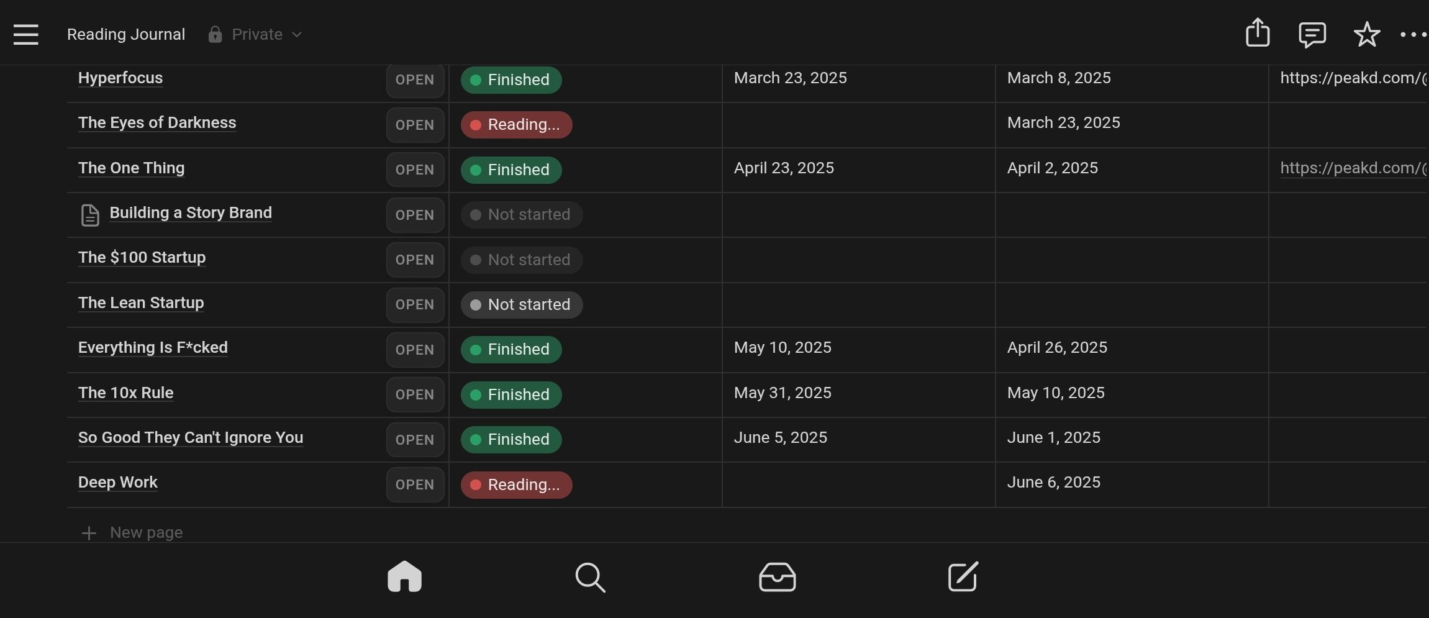Select March 23, 2025 start date of Eyes of Darkness
This screenshot has height=618, width=1429.
[x=1063, y=122]
